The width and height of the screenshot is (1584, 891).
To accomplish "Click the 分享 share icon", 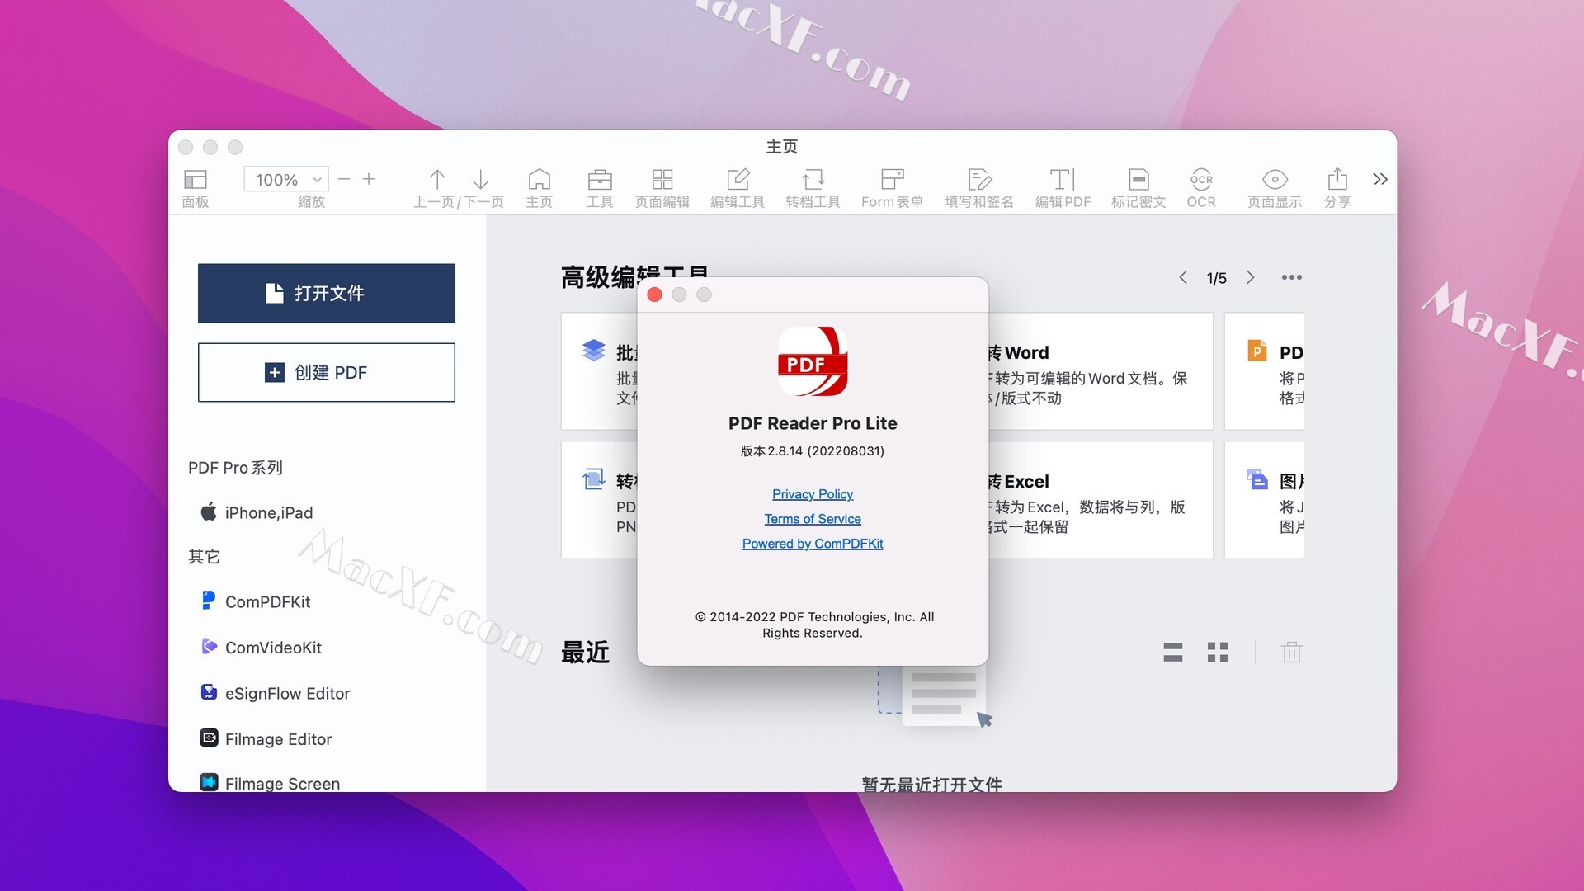I will point(1337,186).
